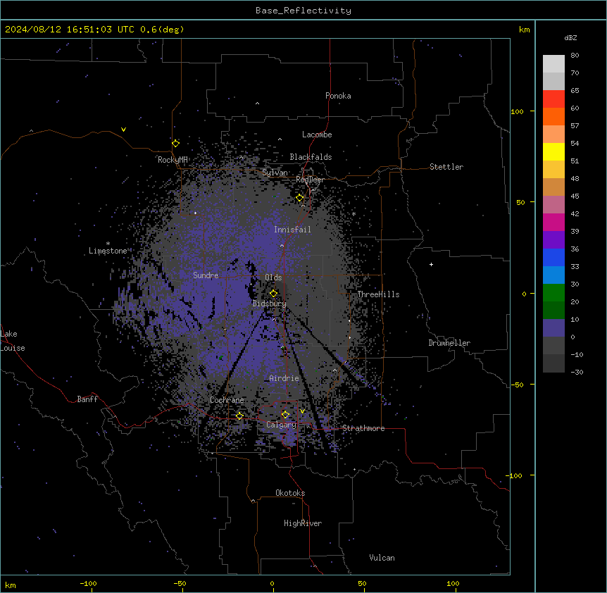
Task: Select the slate purple 0–10 dBZ legend swatch
Action: coord(553,328)
